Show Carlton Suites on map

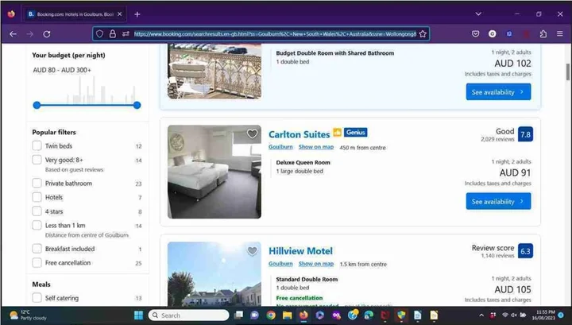coord(316,147)
